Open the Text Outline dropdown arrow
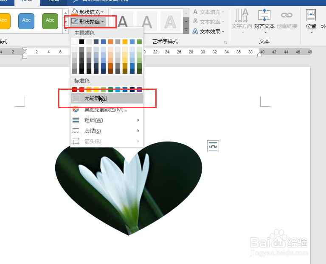 coord(223,22)
